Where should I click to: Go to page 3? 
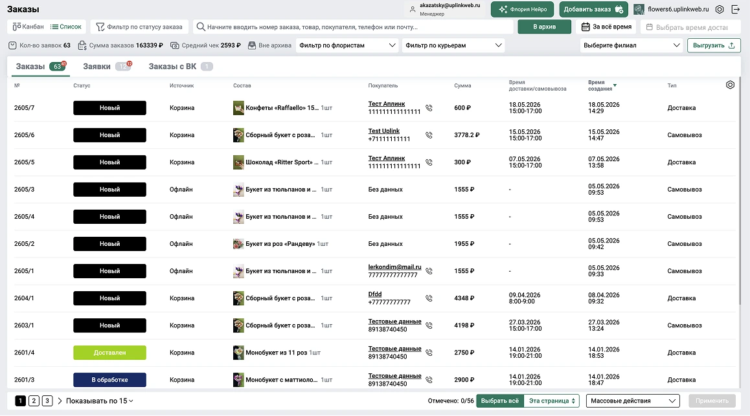tap(47, 400)
